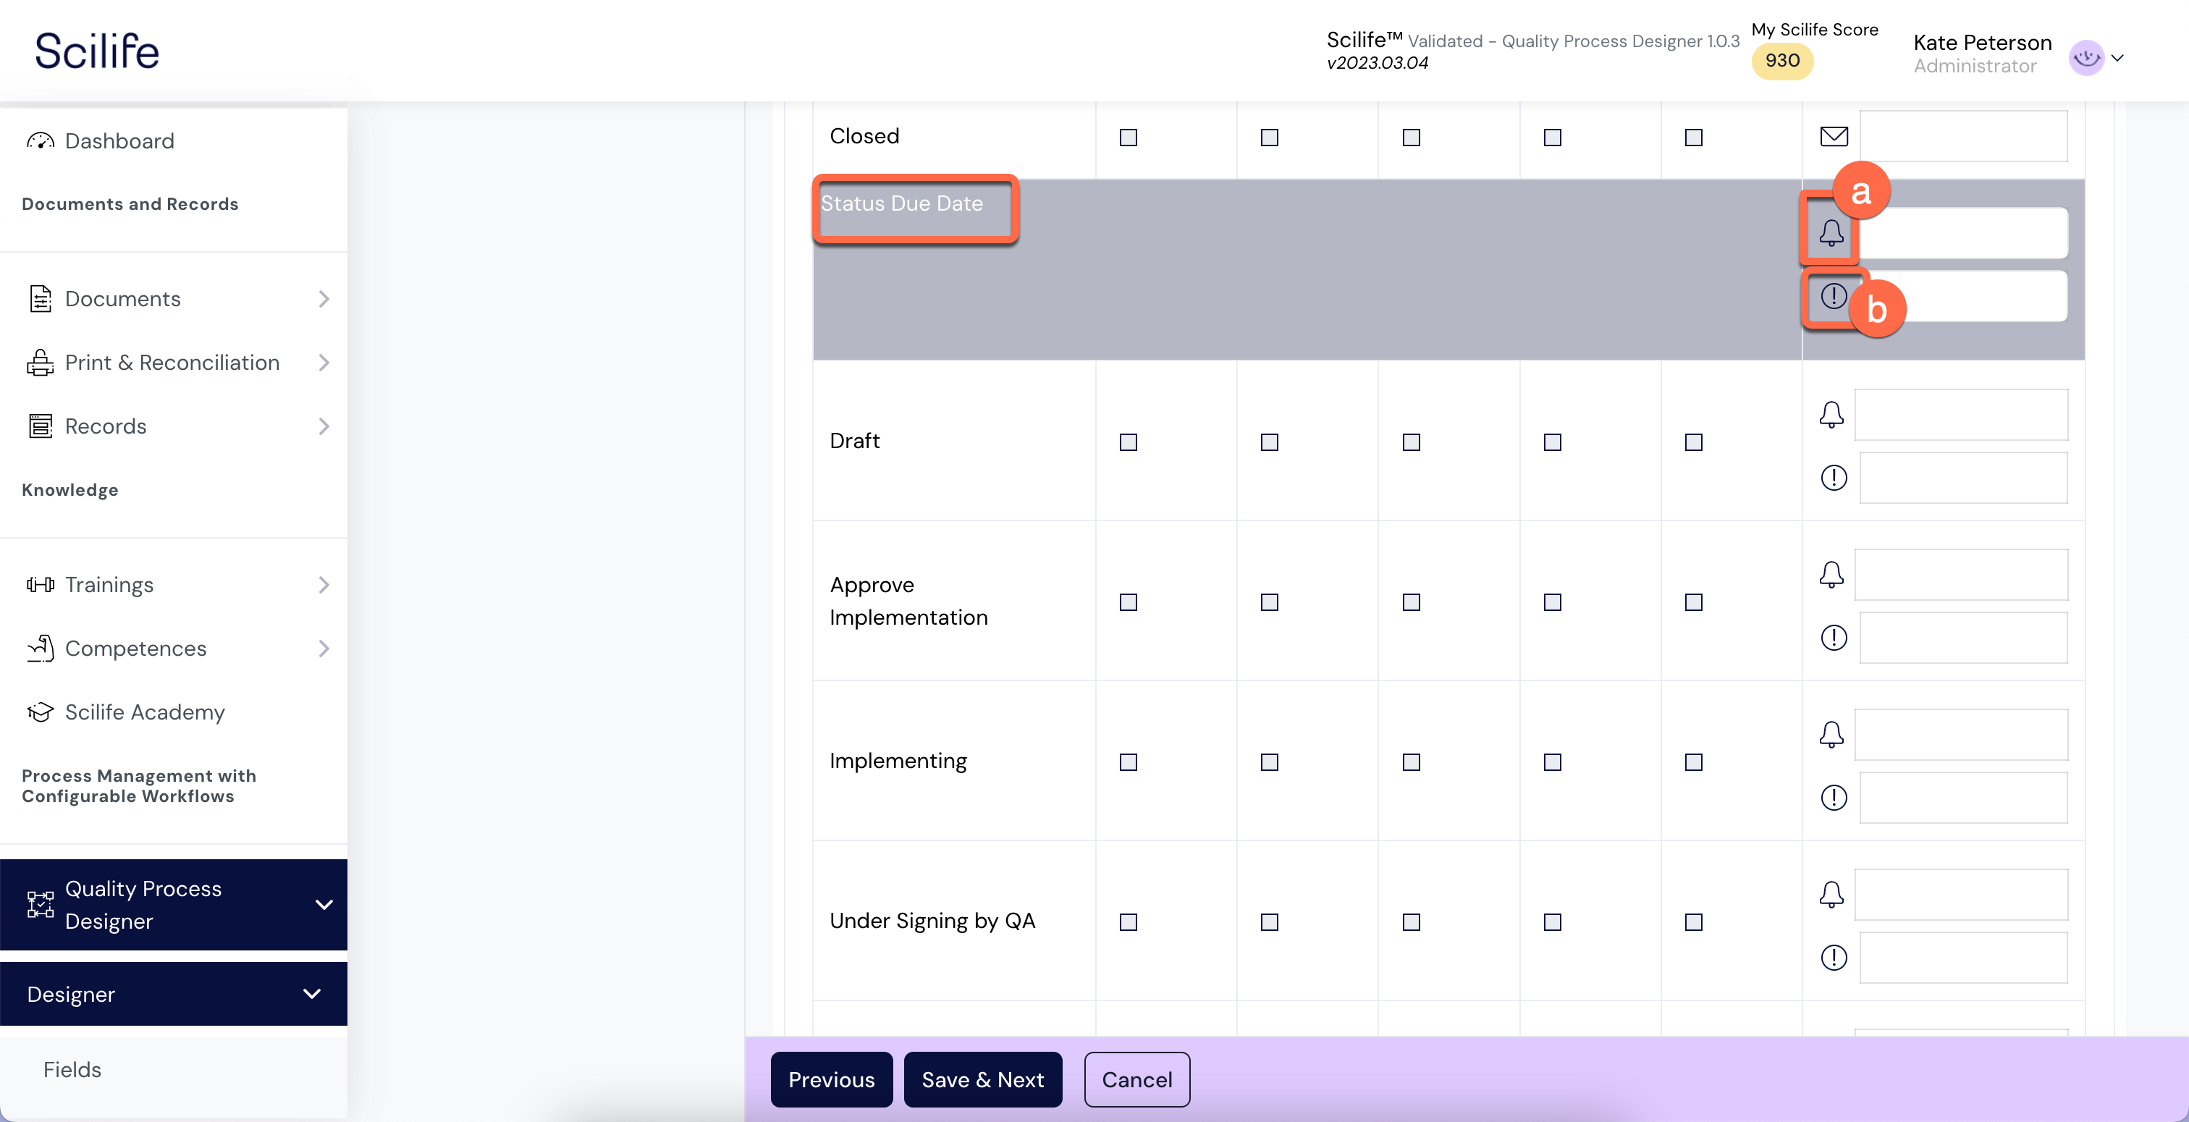Click the bell input field in Approve Implementation row
This screenshot has width=2189, height=1122.
click(1961, 575)
